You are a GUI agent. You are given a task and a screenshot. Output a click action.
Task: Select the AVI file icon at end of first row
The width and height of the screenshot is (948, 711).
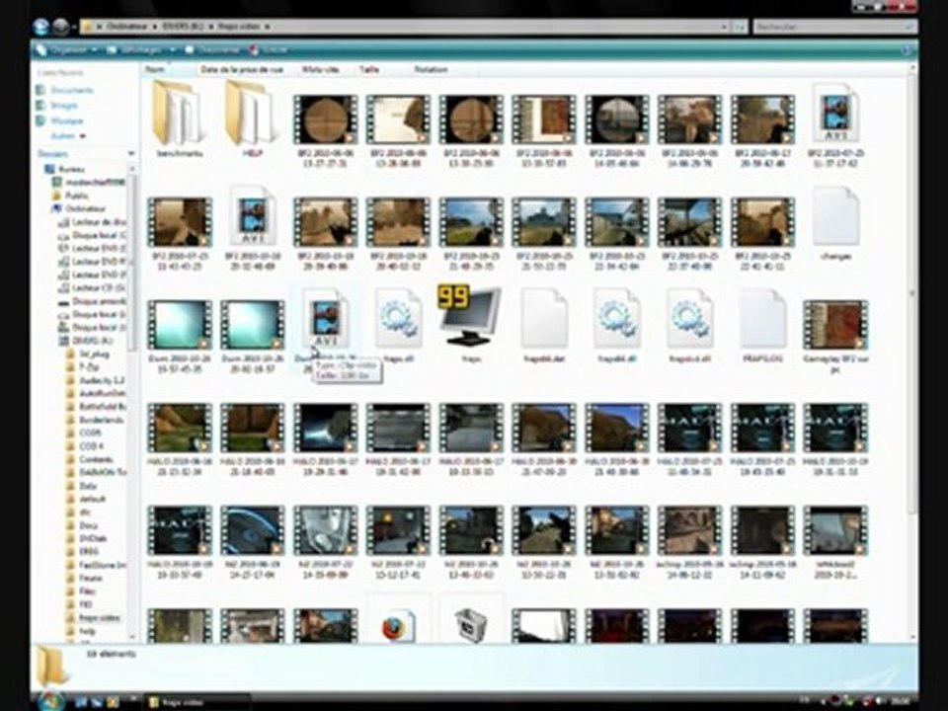835,113
